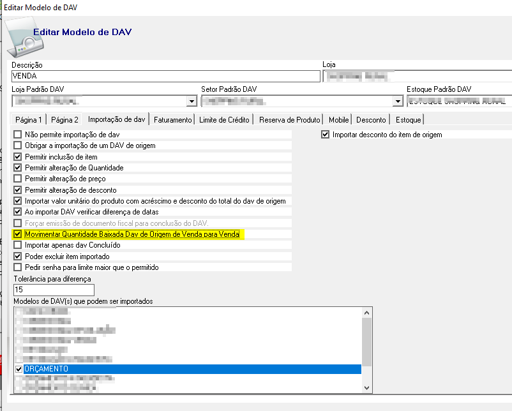512x411 pixels.
Task: Click the Loja input field
Action: click(418, 76)
